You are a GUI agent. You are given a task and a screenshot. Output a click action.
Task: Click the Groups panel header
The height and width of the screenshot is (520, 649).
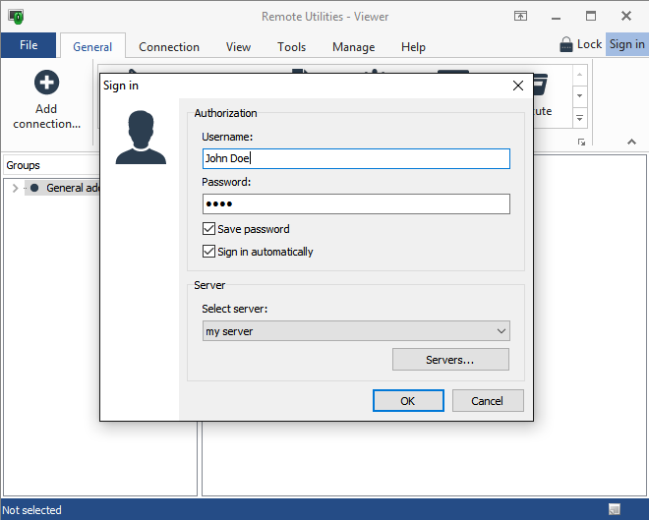[x=52, y=165]
